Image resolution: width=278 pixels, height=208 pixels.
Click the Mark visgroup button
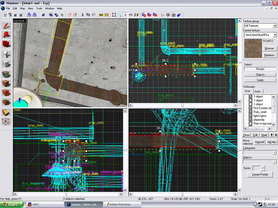(x=265, y=135)
